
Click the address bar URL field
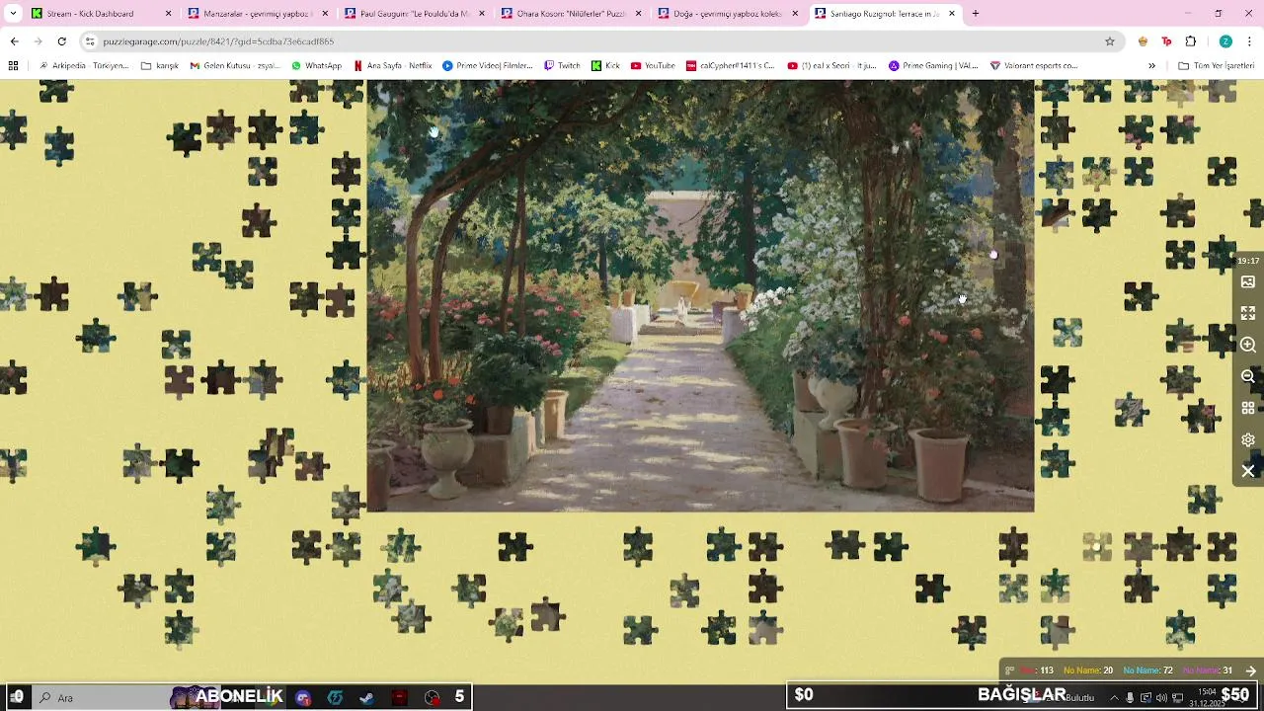pyautogui.click(x=592, y=41)
